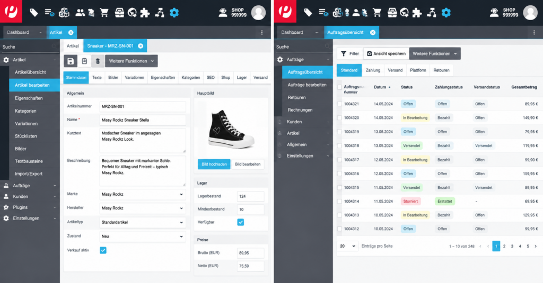The width and height of the screenshot is (543, 283).
Task: Click the tag icon in the Auftragsübersicht window top bar
Action: tap(308, 13)
